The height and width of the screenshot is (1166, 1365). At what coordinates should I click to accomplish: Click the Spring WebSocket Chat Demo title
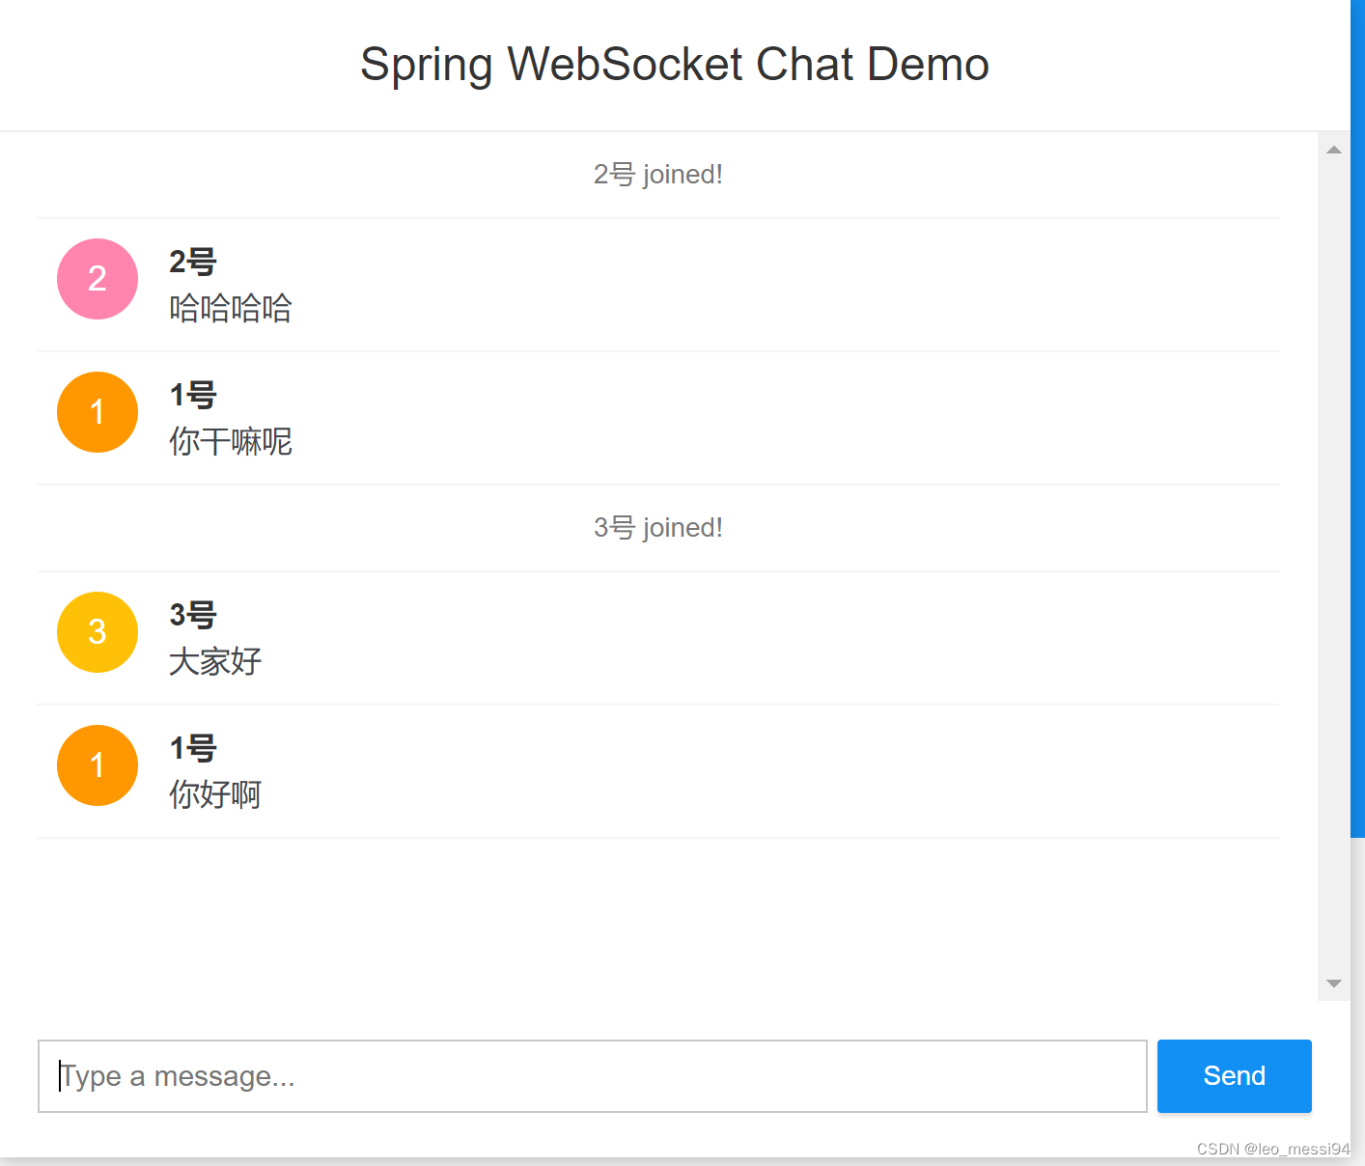(675, 66)
